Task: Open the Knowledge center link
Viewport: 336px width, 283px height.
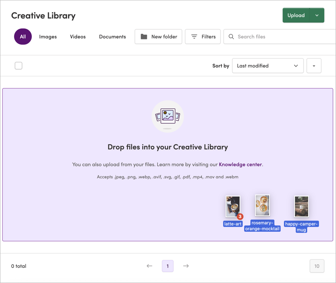Action: [x=240, y=164]
